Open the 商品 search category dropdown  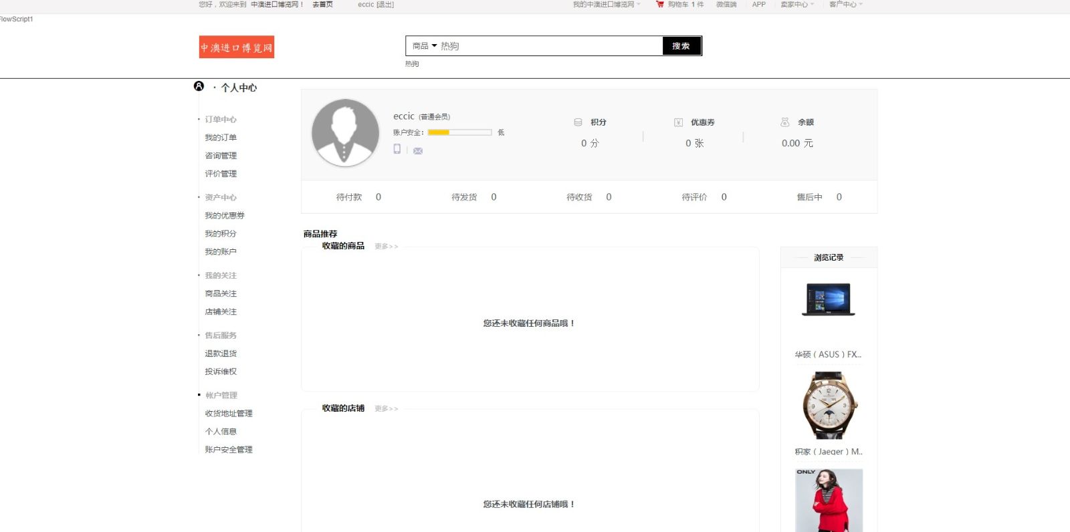(x=425, y=46)
